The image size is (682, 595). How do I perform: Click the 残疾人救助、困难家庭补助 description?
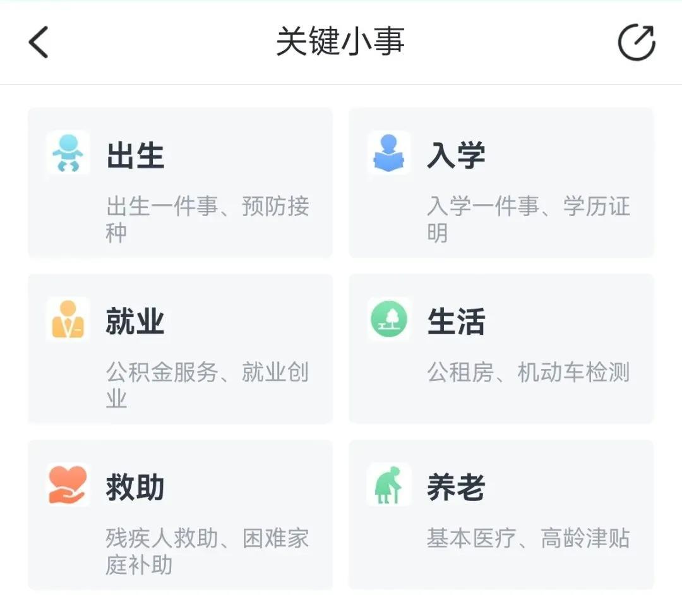click(208, 551)
